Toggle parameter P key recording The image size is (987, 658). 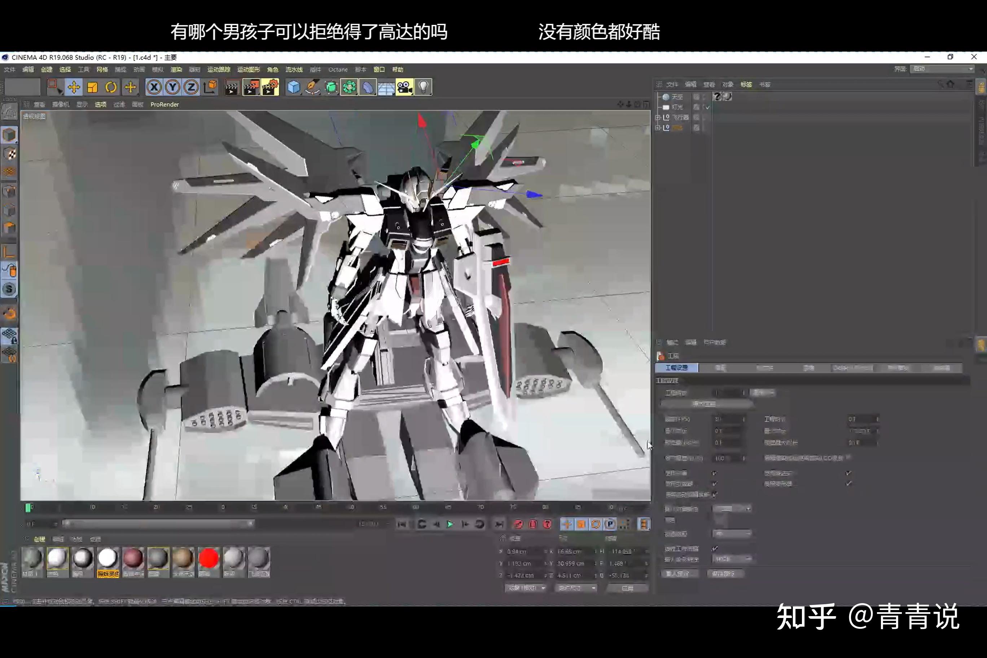610,524
